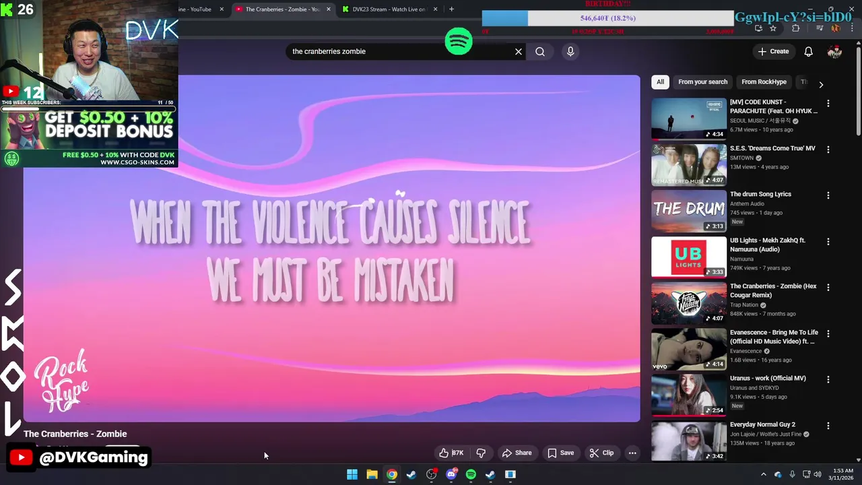Open the Windows Start menu
This screenshot has height=485, width=862.
point(352,474)
